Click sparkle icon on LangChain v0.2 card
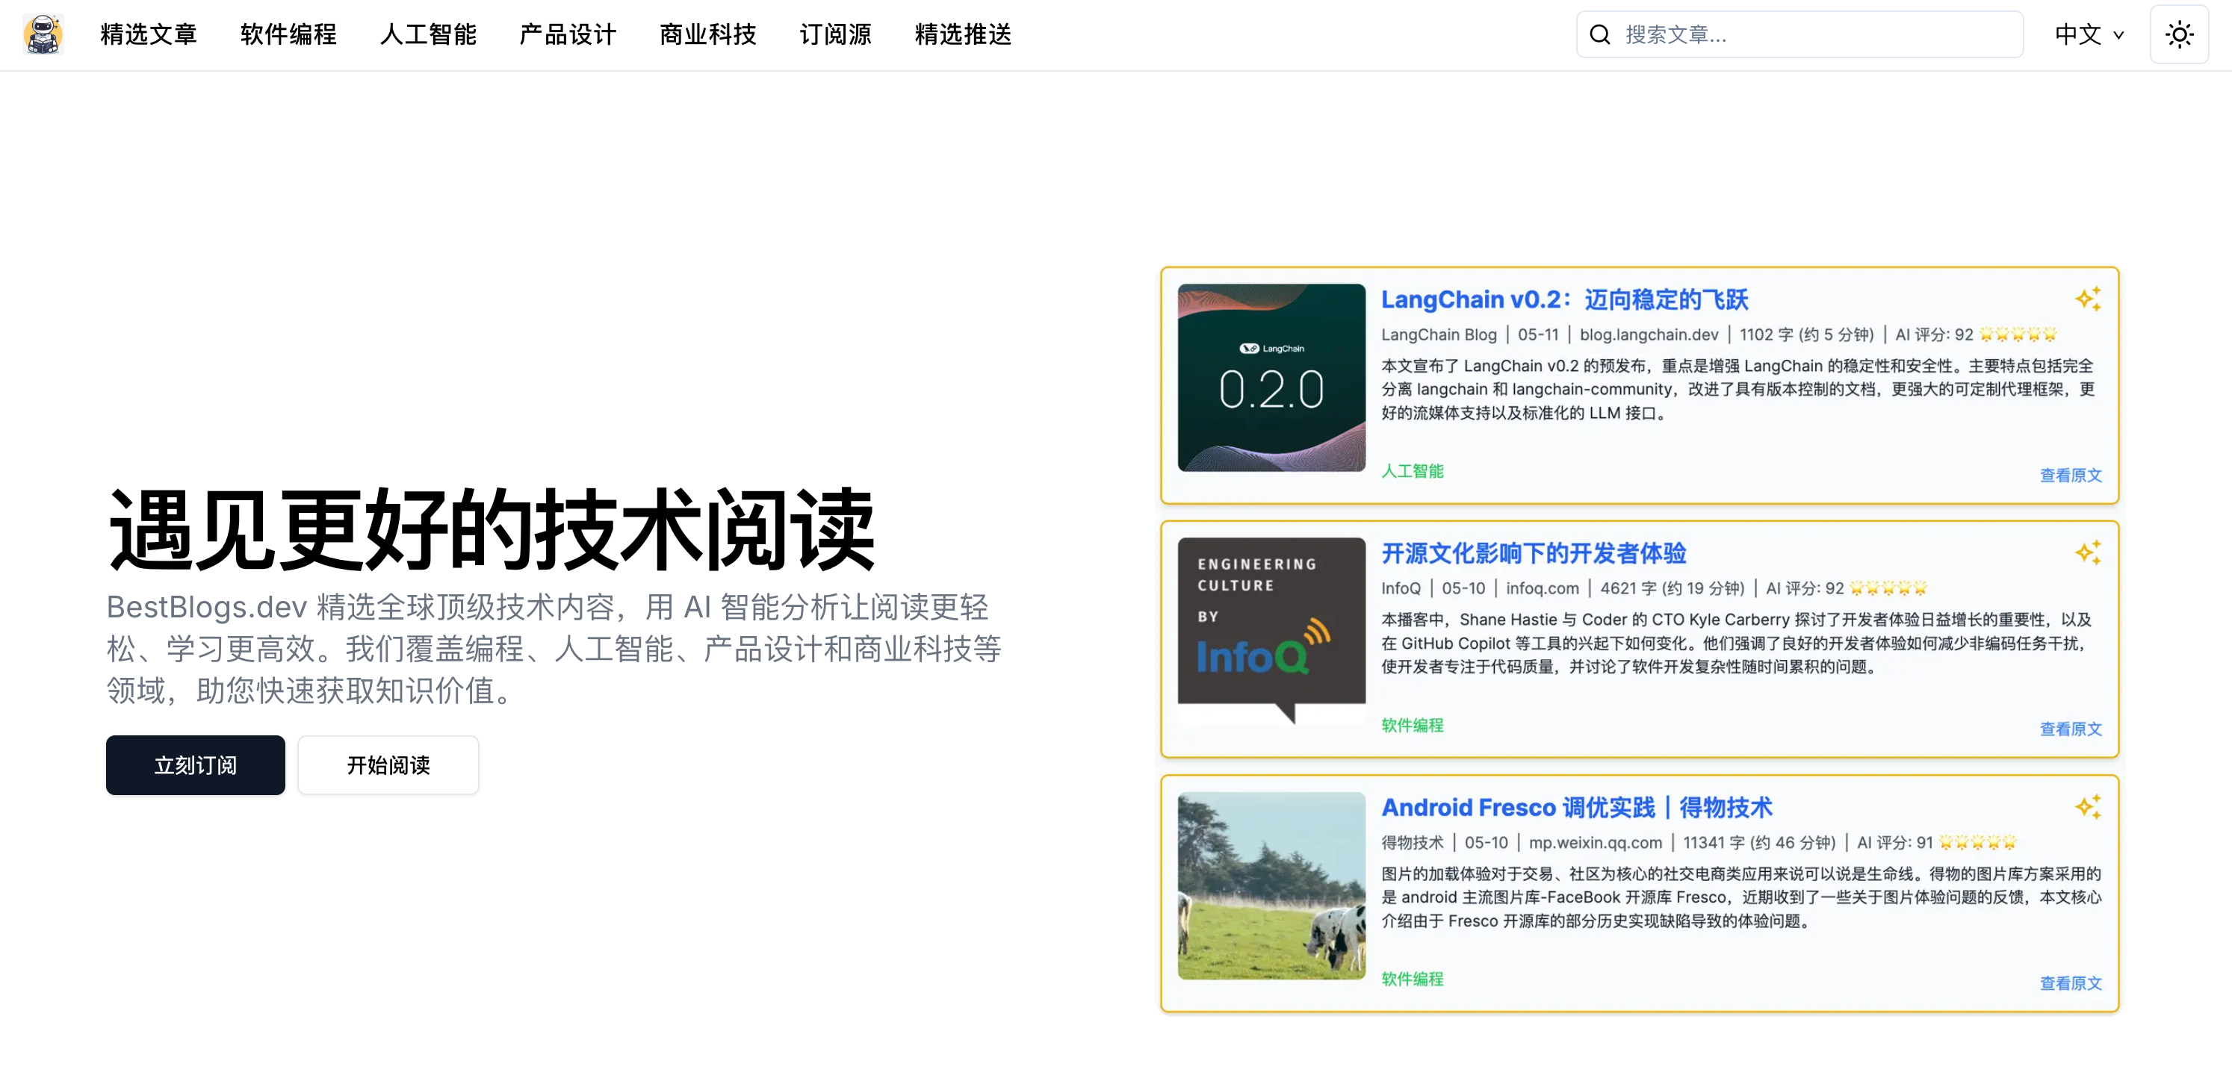 click(x=2087, y=299)
